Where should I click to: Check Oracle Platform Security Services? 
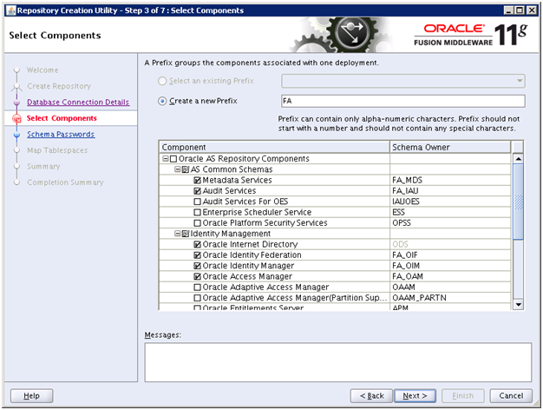[198, 223]
